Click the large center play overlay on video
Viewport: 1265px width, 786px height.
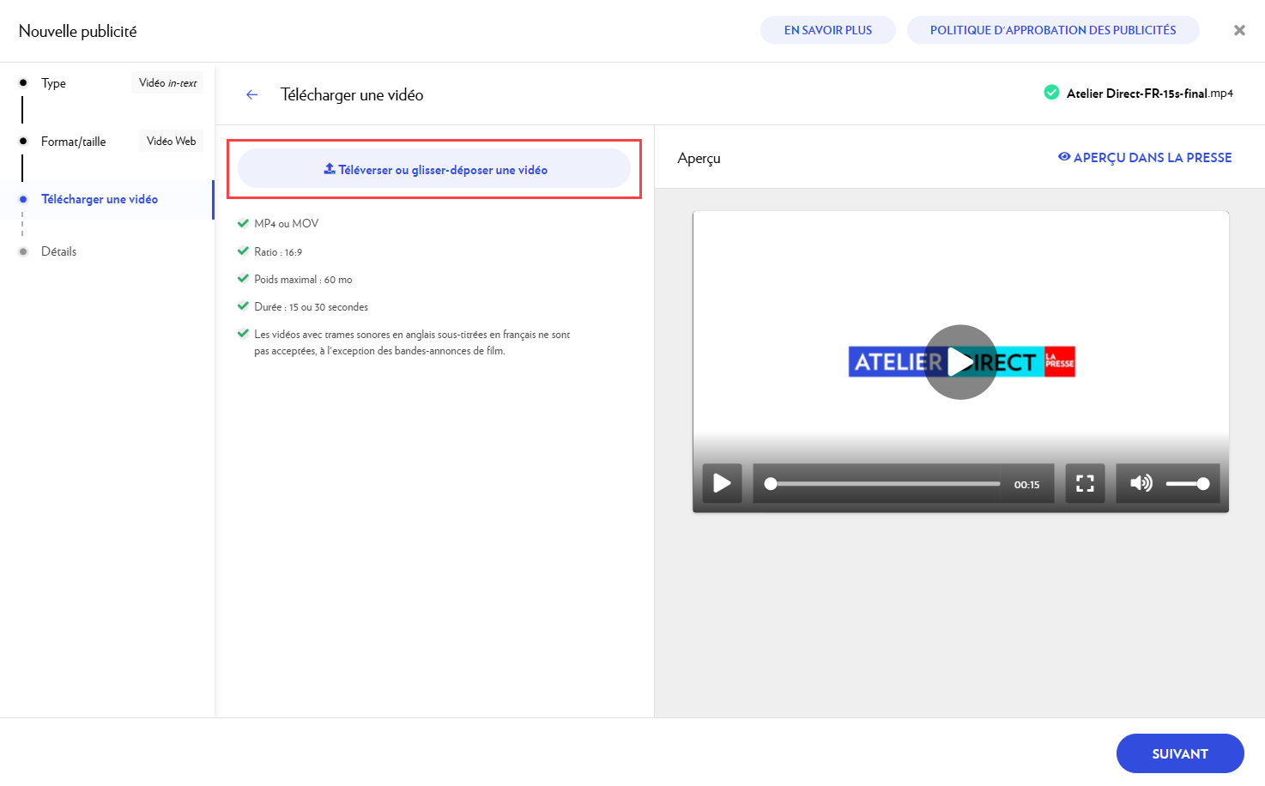pyautogui.click(x=960, y=362)
